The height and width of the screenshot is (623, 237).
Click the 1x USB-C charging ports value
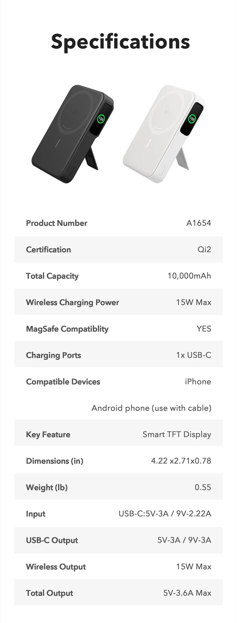tap(194, 355)
